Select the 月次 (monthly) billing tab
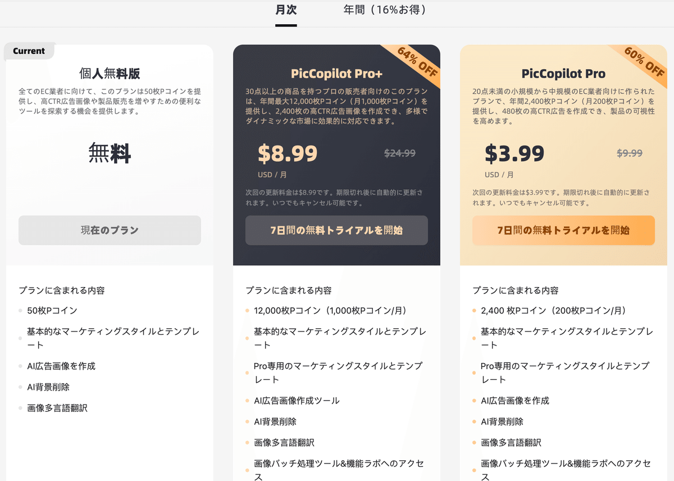 pos(286,10)
